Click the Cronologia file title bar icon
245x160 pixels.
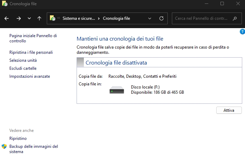5,3
